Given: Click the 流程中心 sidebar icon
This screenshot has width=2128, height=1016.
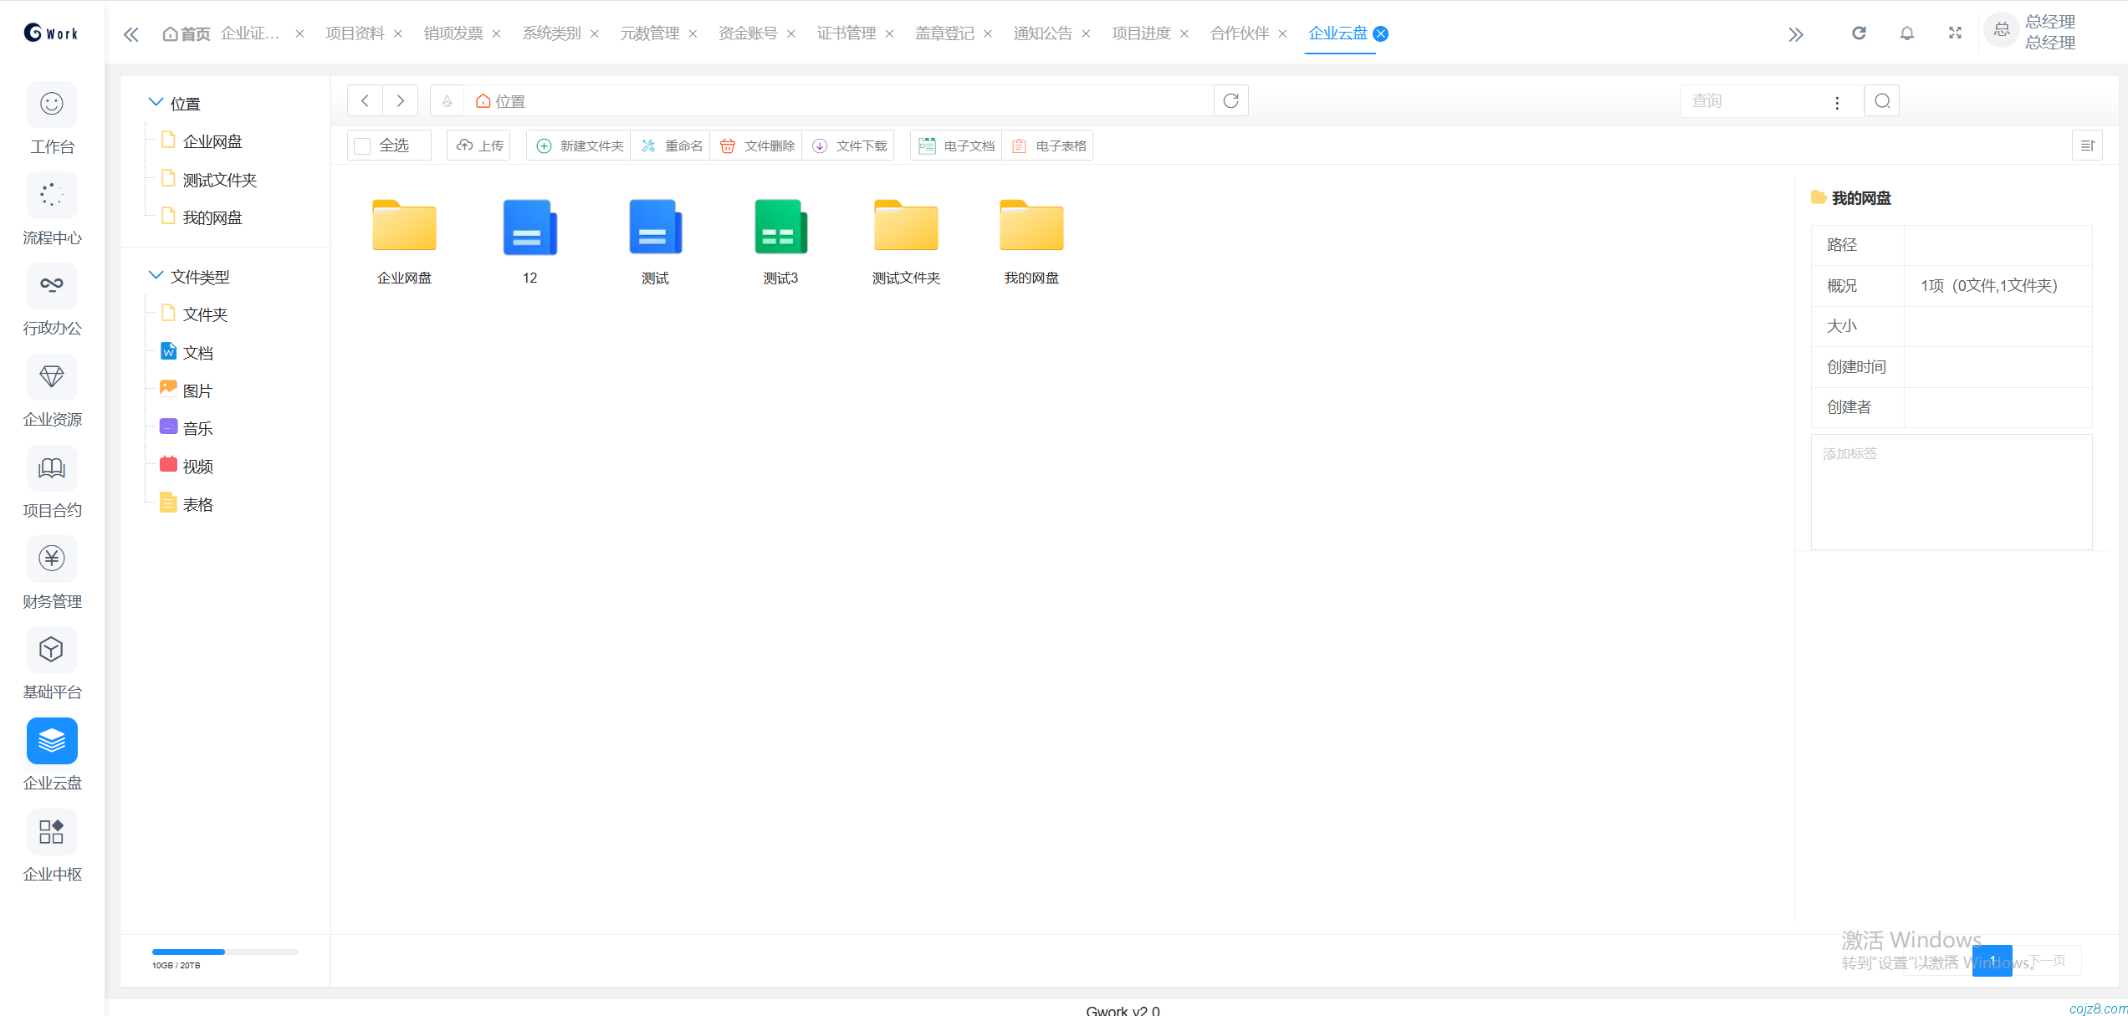Looking at the screenshot, I should [52, 195].
